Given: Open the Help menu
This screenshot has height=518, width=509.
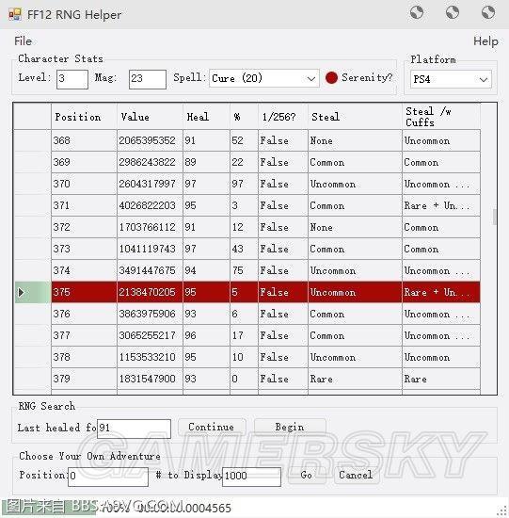Looking at the screenshot, I should pyautogui.click(x=485, y=41).
